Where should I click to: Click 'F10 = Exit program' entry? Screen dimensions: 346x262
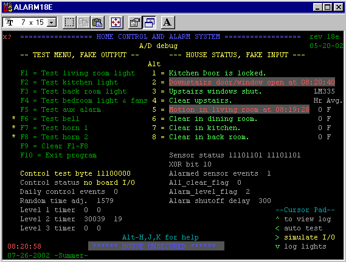[58, 155]
